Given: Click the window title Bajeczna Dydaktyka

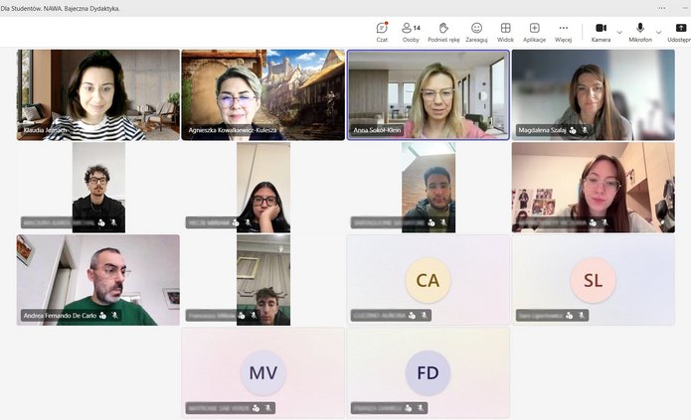Looking at the screenshot, I should [91, 8].
